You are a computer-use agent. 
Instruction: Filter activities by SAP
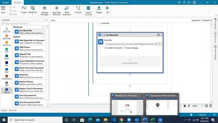pyautogui.click(x=6, y=84)
